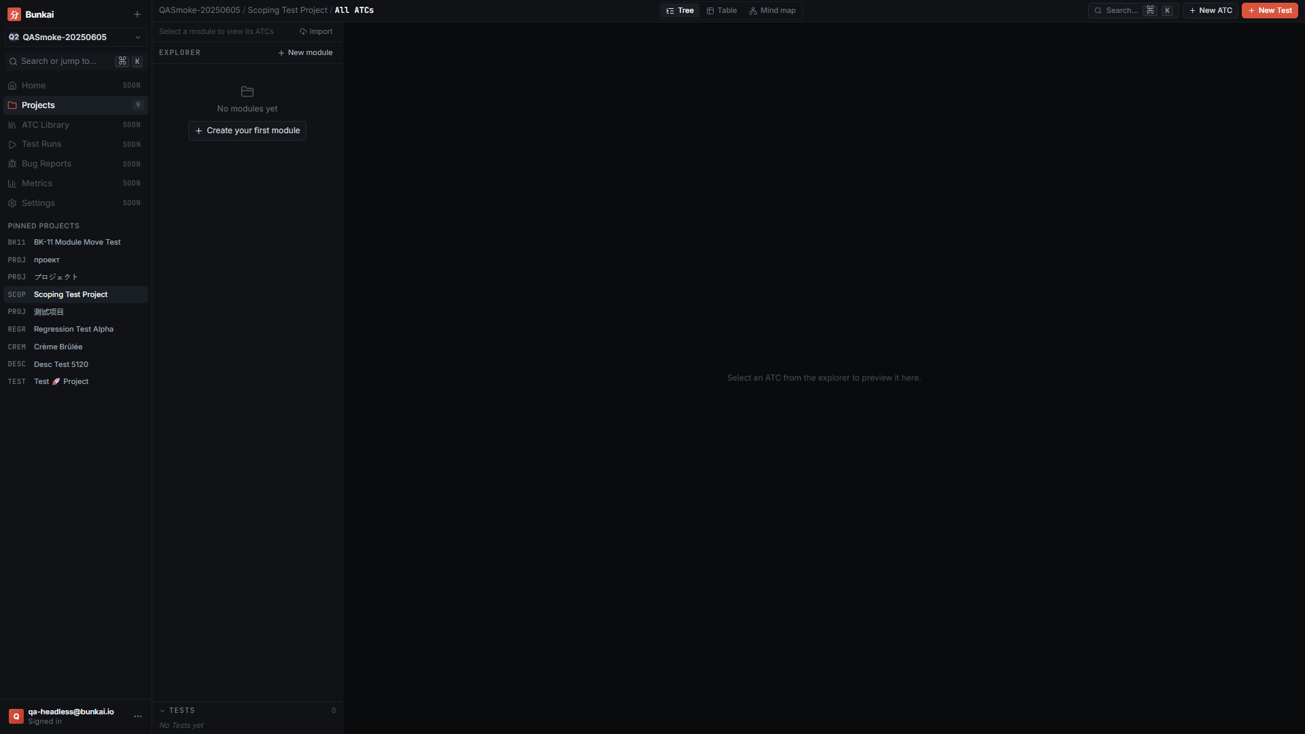
Task: Click the New Test button
Action: click(x=1270, y=11)
